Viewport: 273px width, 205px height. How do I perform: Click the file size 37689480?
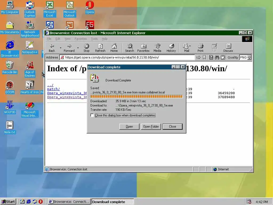(x=226, y=97)
